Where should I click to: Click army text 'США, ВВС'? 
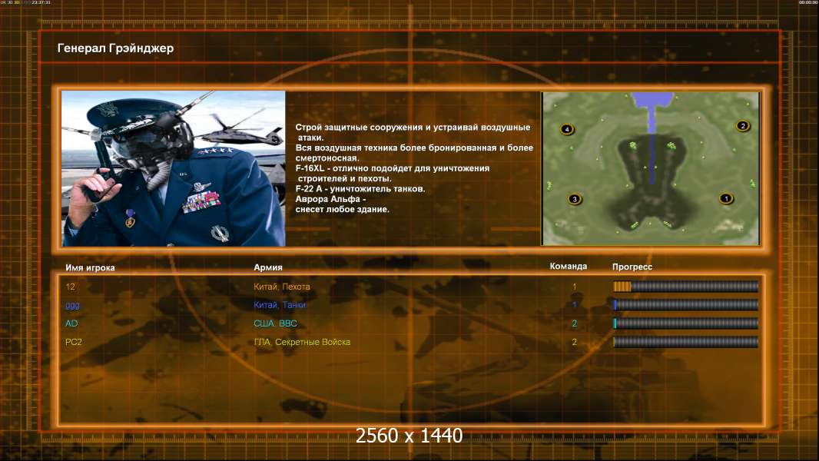[x=275, y=323]
